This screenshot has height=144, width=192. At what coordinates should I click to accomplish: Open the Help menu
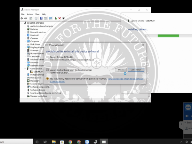coord(44,14)
